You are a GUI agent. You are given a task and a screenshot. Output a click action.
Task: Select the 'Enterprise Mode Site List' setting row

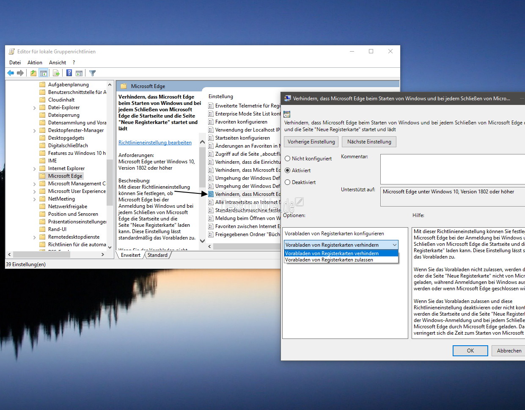point(244,114)
